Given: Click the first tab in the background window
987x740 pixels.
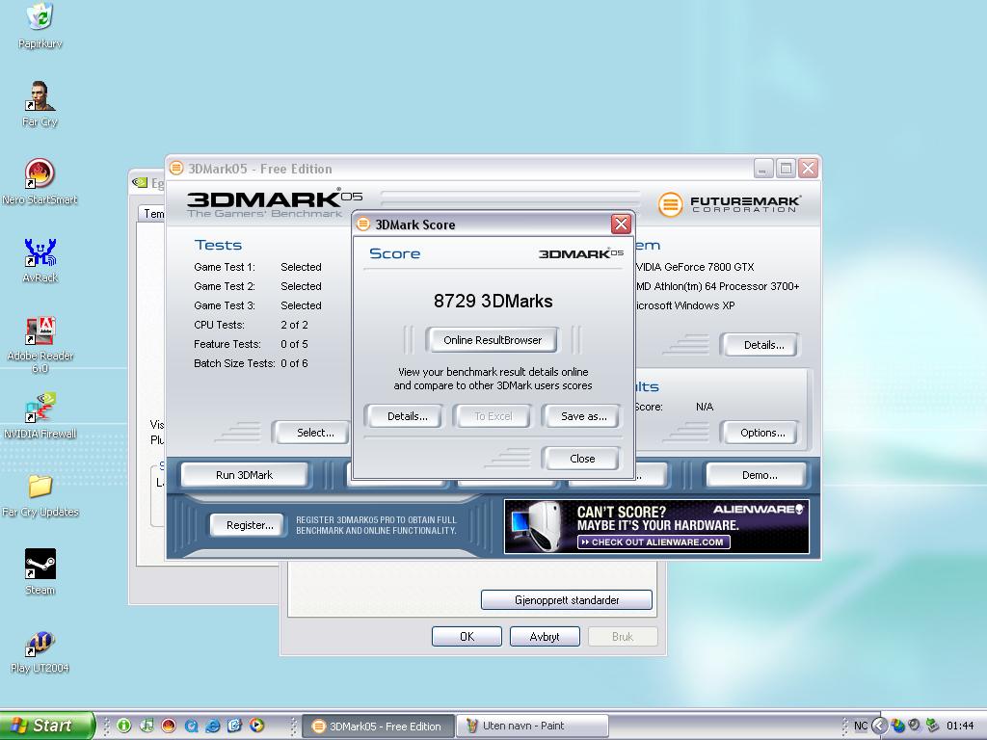Looking at the screenshot, I should pyautogui.click(x=151, y=213).
